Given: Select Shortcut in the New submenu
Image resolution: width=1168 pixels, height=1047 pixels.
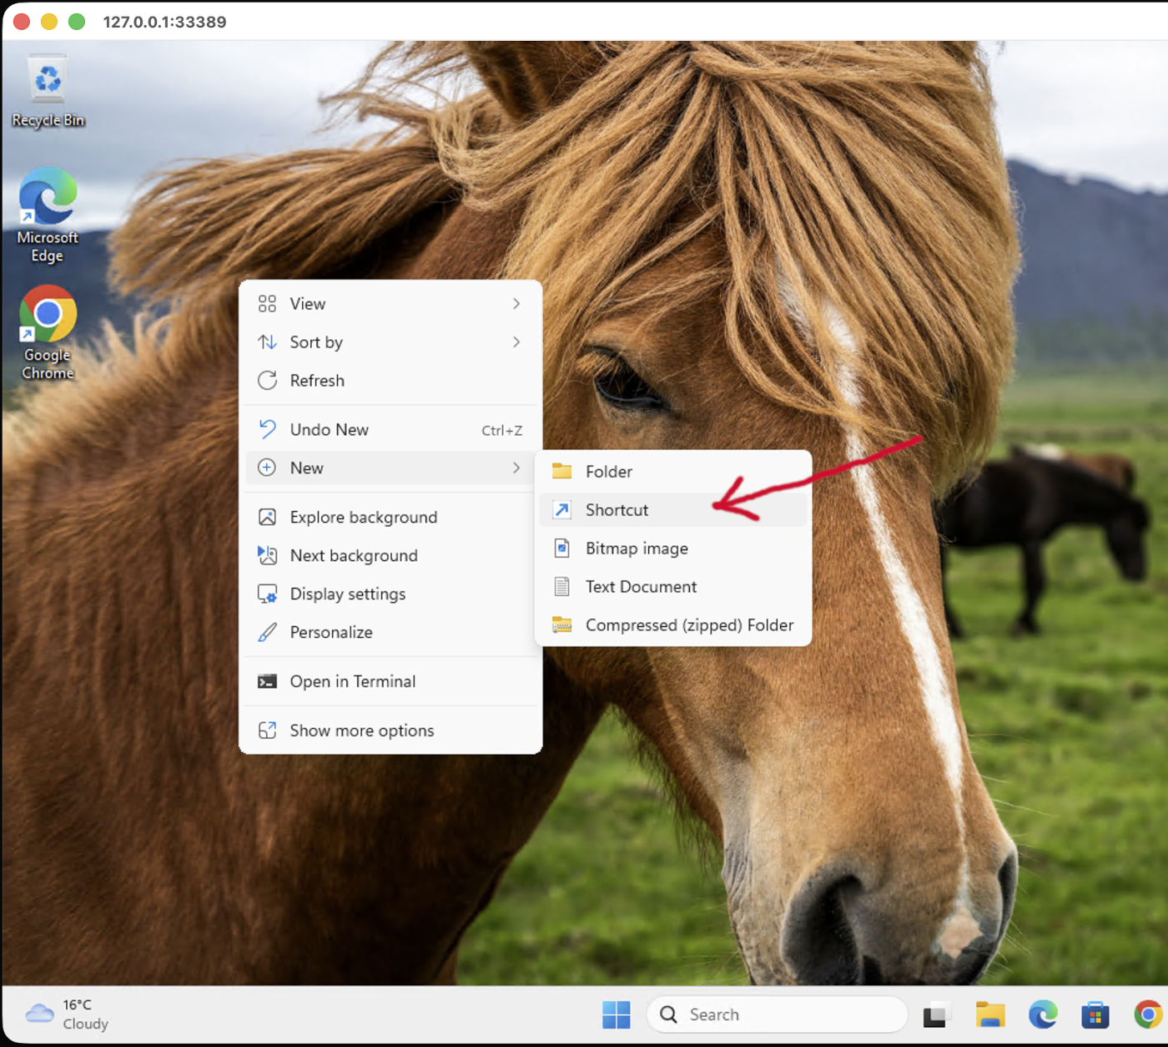Looking at the screenshot, I should click(x=673, y=510).
